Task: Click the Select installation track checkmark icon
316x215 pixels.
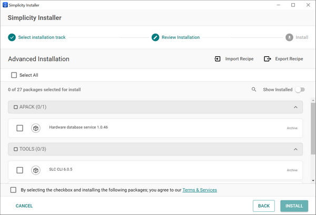Action: coord(12,37)
